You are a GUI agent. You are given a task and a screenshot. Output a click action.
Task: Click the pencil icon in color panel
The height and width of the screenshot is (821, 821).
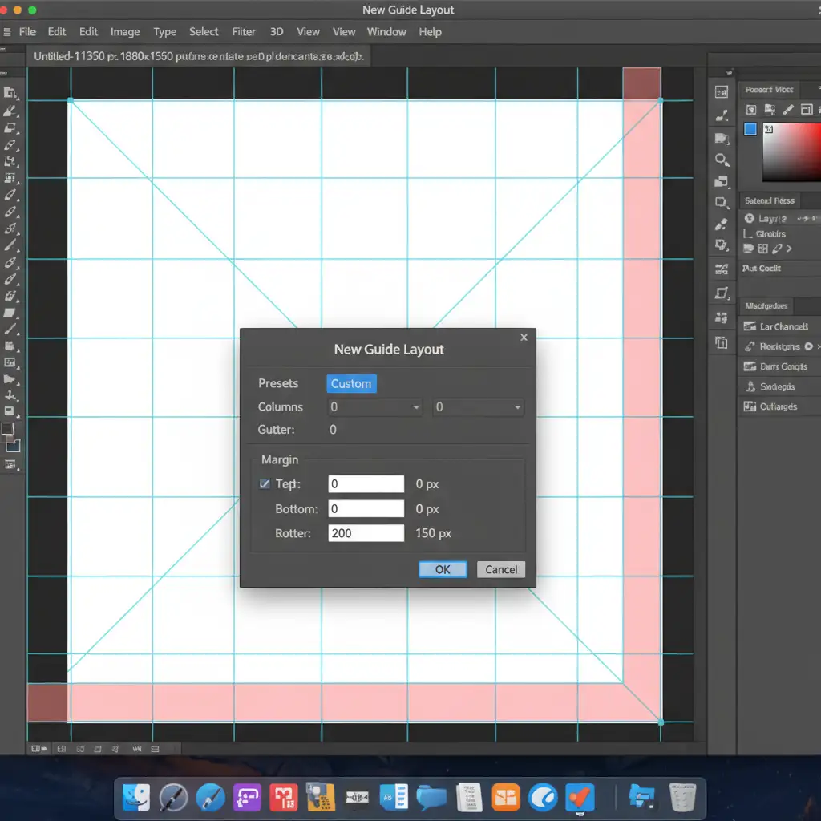click(x=788, y=110)
